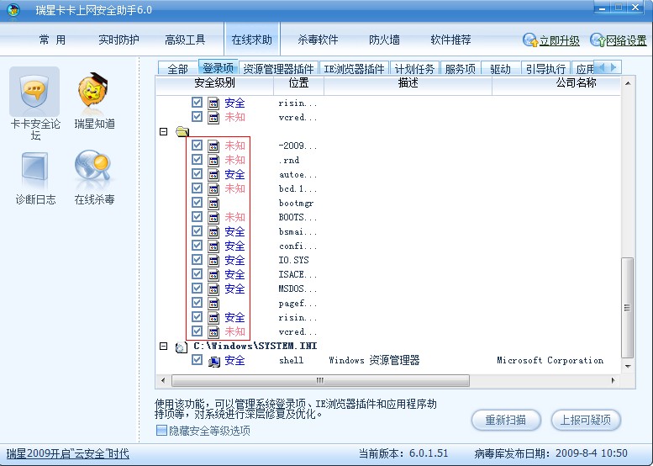
Task: Click the Rising app logo in title bar
Action: click(13, 9)
